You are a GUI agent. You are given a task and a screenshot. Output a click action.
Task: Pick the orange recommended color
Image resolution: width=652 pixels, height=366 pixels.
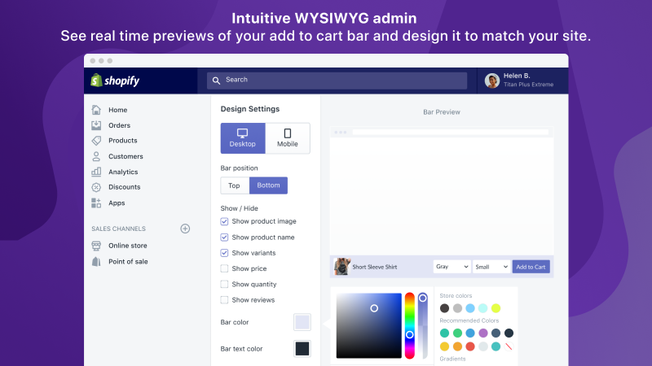(457, 346)
